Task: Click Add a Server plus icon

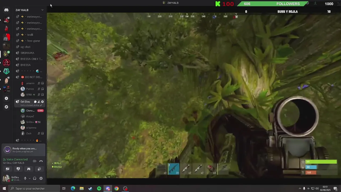Action: [6, 98]
